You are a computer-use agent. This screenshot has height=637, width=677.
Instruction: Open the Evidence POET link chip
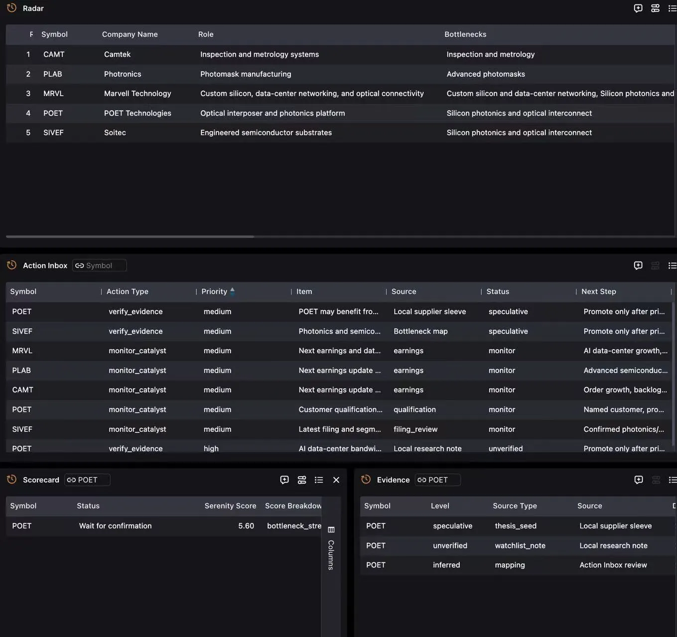[x=437, y=480]
